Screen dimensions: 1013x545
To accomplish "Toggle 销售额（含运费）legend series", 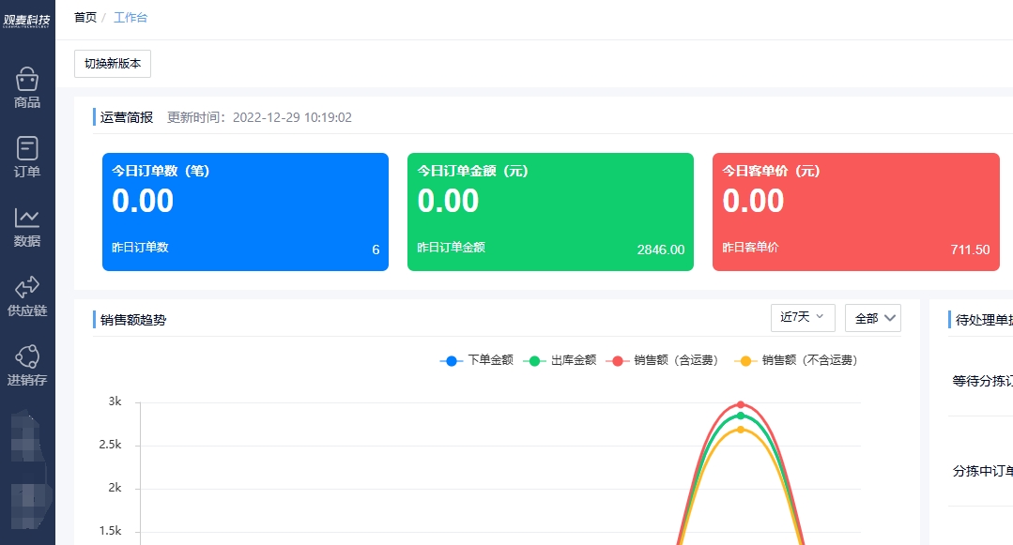I will coord(662,360).
